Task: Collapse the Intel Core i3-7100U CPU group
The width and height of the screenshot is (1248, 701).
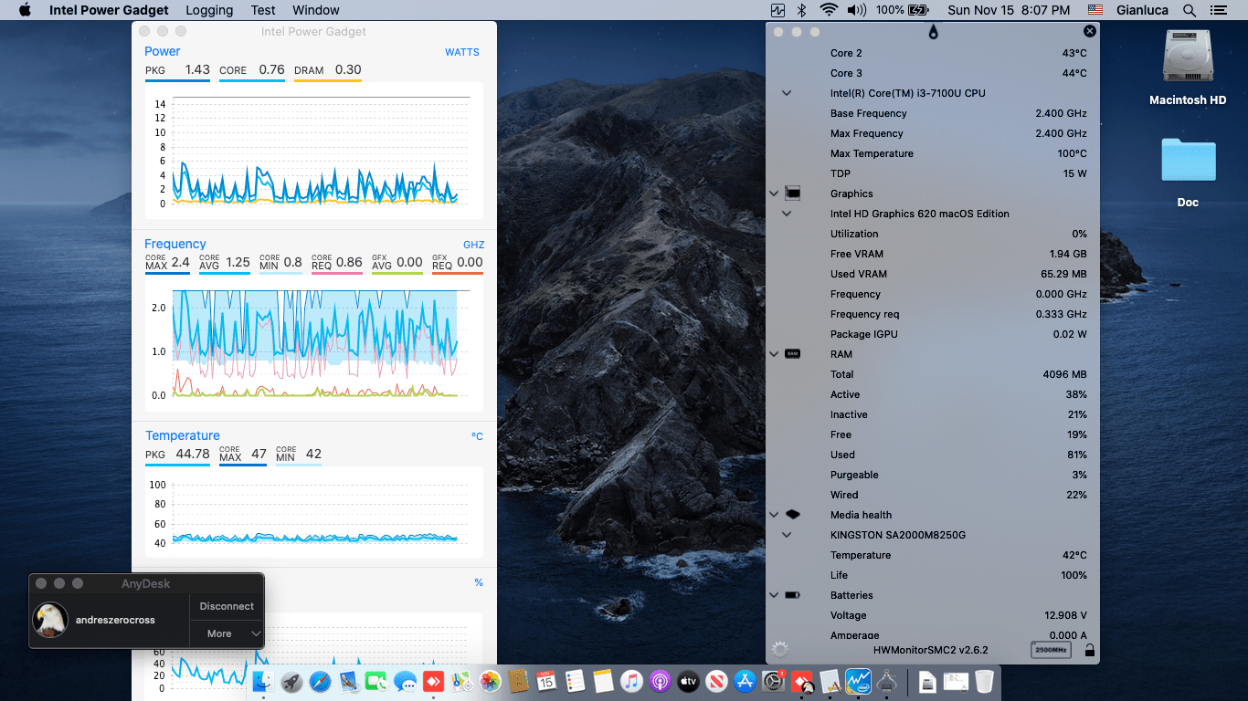Action: pyautogui.click(x=787, y=93)
